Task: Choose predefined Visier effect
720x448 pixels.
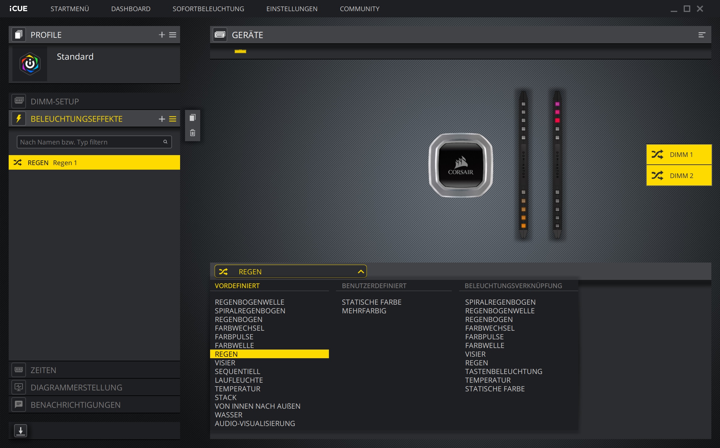Action: (225, 363)
